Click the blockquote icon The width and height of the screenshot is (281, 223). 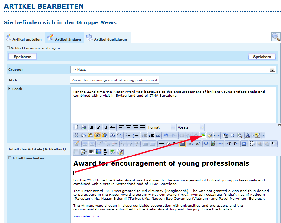pyautogui.click(x=158, y=136)
